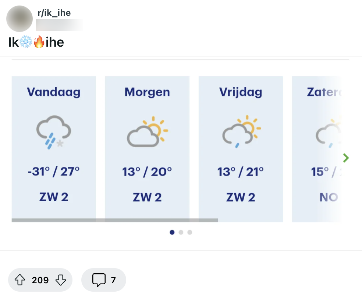Click the downvote arrow icon
Screen dimensions: 362x299
tap(60, 280)
